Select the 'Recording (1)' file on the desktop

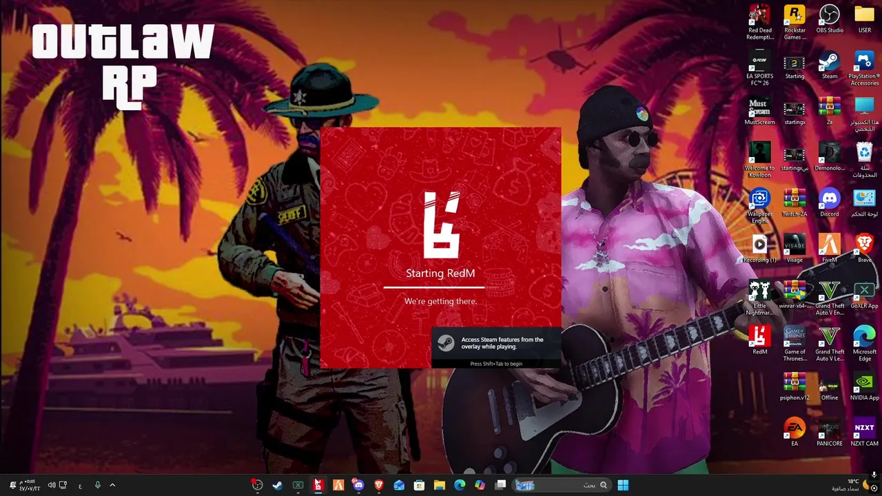pyautogui.click(x=760, y=249)
